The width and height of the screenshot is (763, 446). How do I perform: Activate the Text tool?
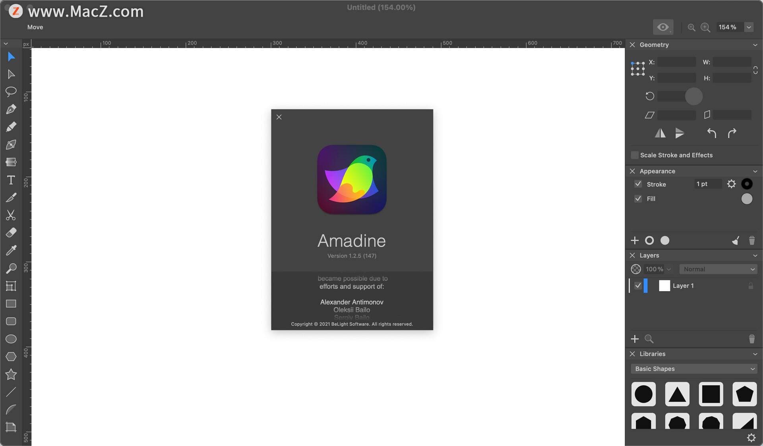tap(11, 180)
